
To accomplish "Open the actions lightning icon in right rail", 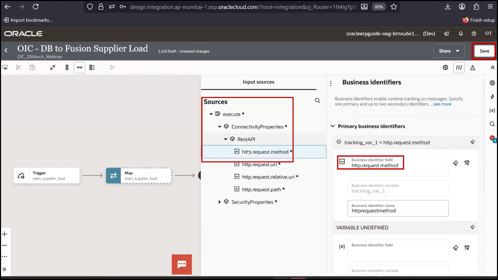I will click(492, 97).
